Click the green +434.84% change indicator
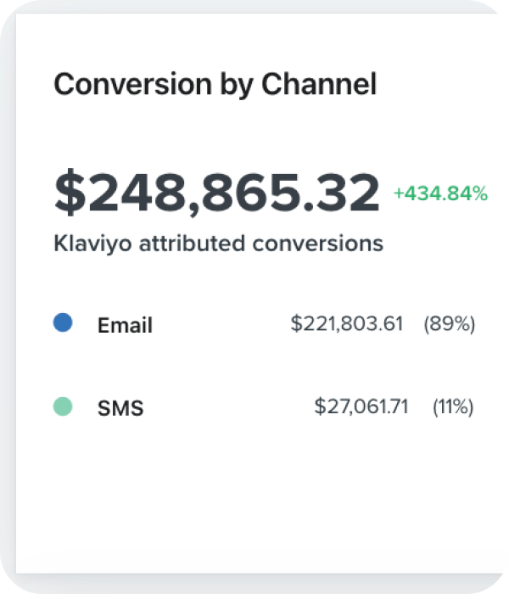Screen dimensions: 509x594 tap(439, 194)
